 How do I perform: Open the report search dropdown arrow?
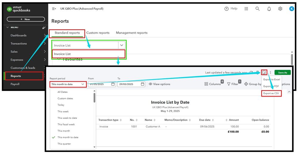coord(122,45)
